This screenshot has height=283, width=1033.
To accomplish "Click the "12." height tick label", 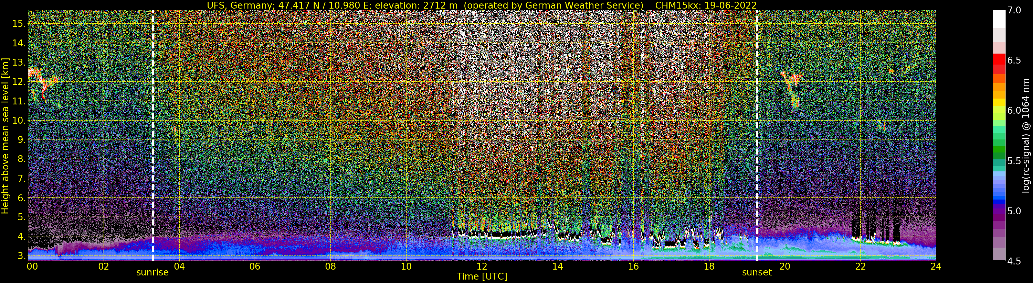I will (x=19, y=82).
